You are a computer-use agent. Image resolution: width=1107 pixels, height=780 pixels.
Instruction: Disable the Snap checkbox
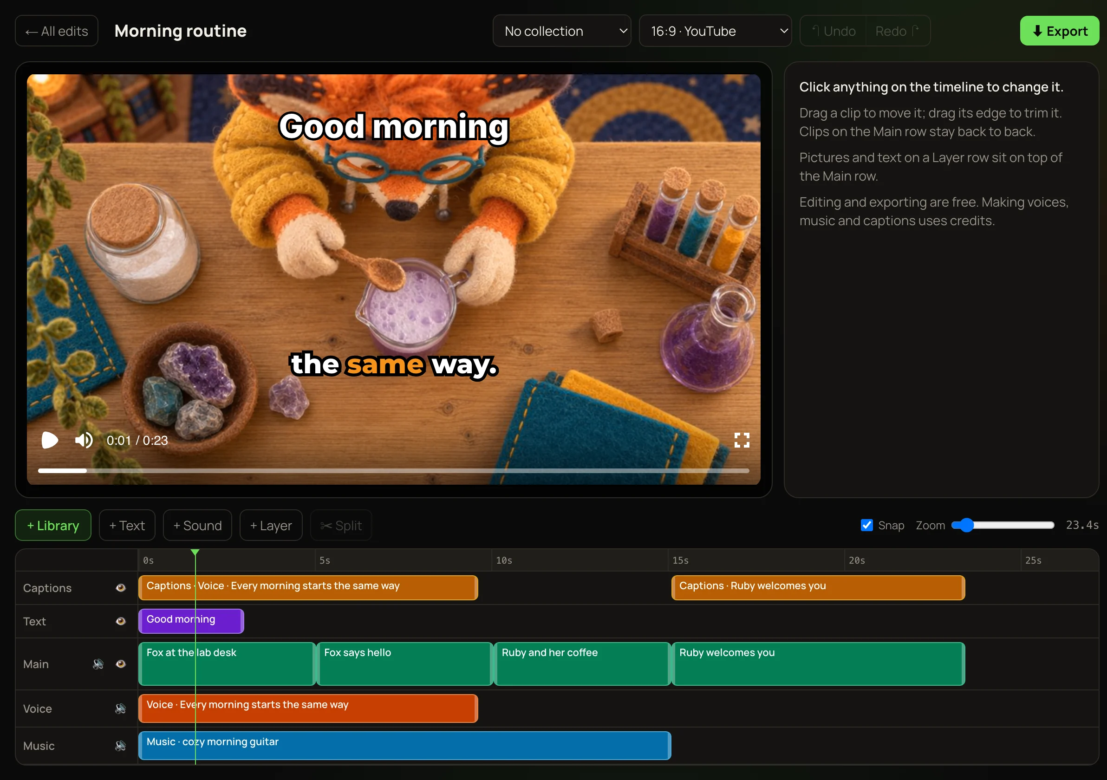[866, 525]
